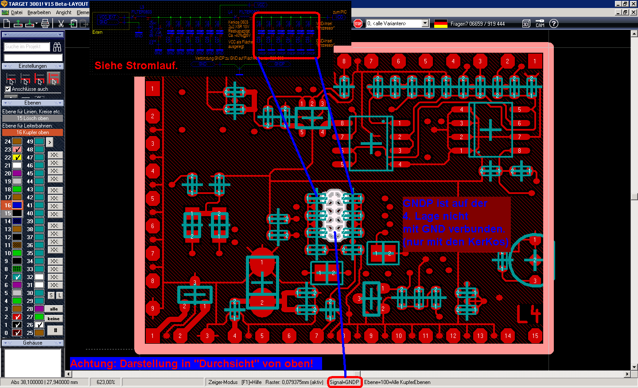
Task: Click the CAM output icon
Action: (540, 23)
